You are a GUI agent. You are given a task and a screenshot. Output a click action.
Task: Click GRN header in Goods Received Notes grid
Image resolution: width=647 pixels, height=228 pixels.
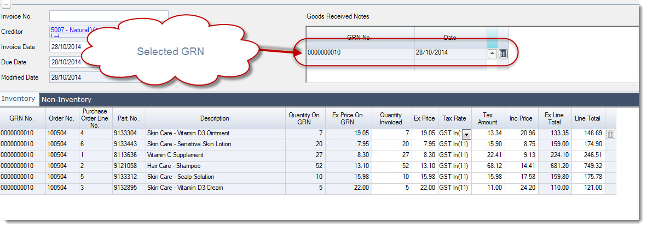[x=360, y=38]
